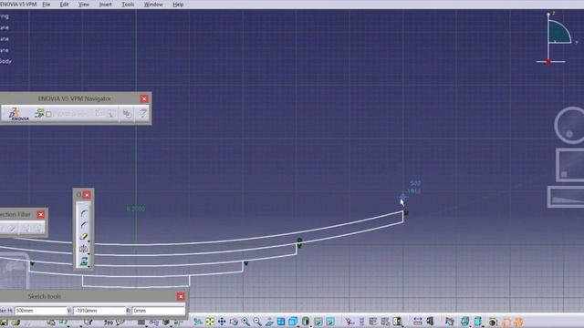
Task: Expand the Project 3D Elements flyout arrow
Action: [89, 266]
